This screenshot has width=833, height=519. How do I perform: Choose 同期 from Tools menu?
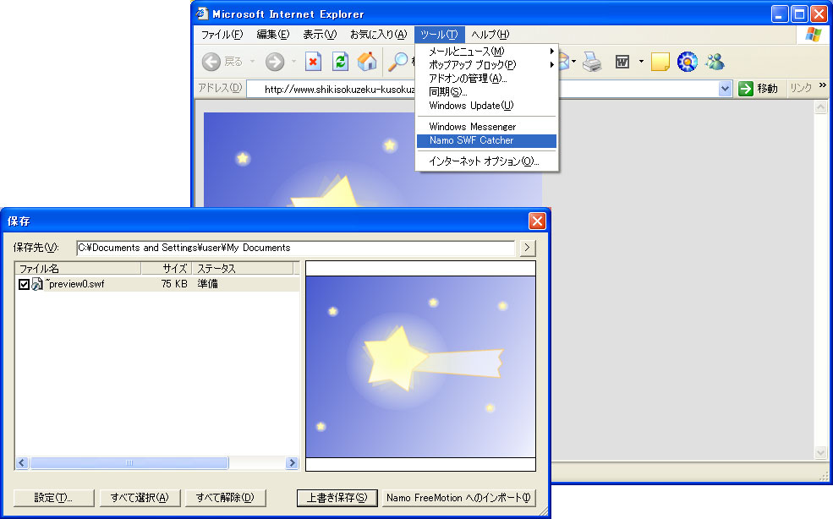(486, 92)
